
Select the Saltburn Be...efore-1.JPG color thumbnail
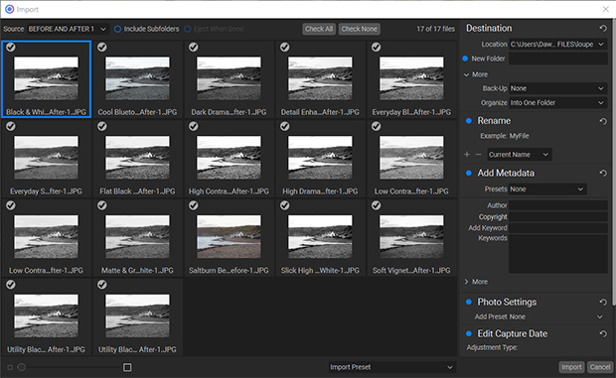[x=229, y=238]
